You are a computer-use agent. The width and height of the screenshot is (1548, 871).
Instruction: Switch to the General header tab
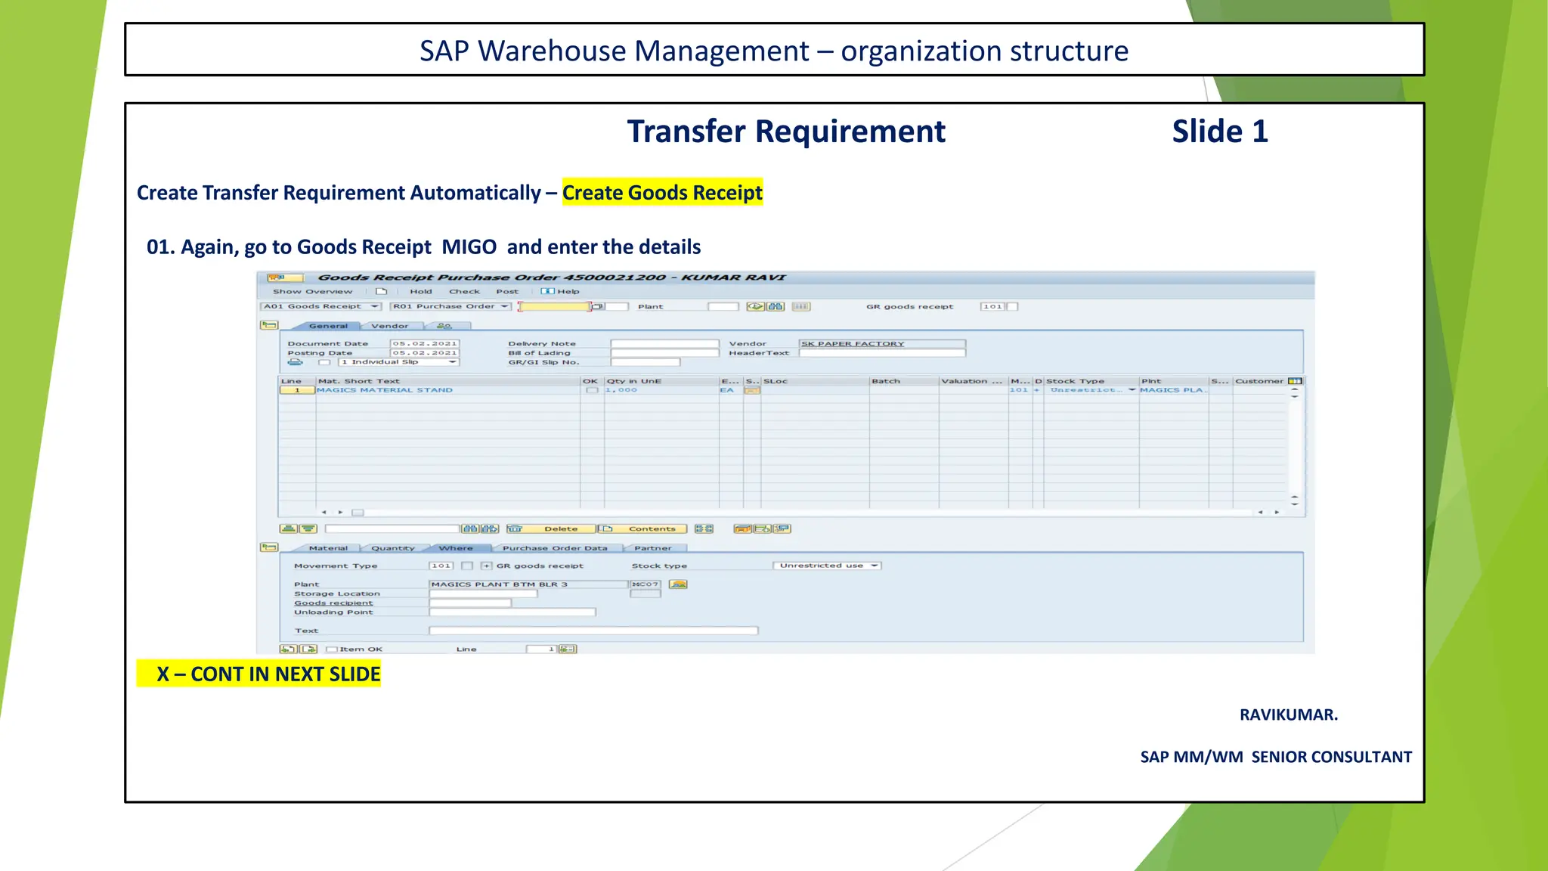coord(328,326)
